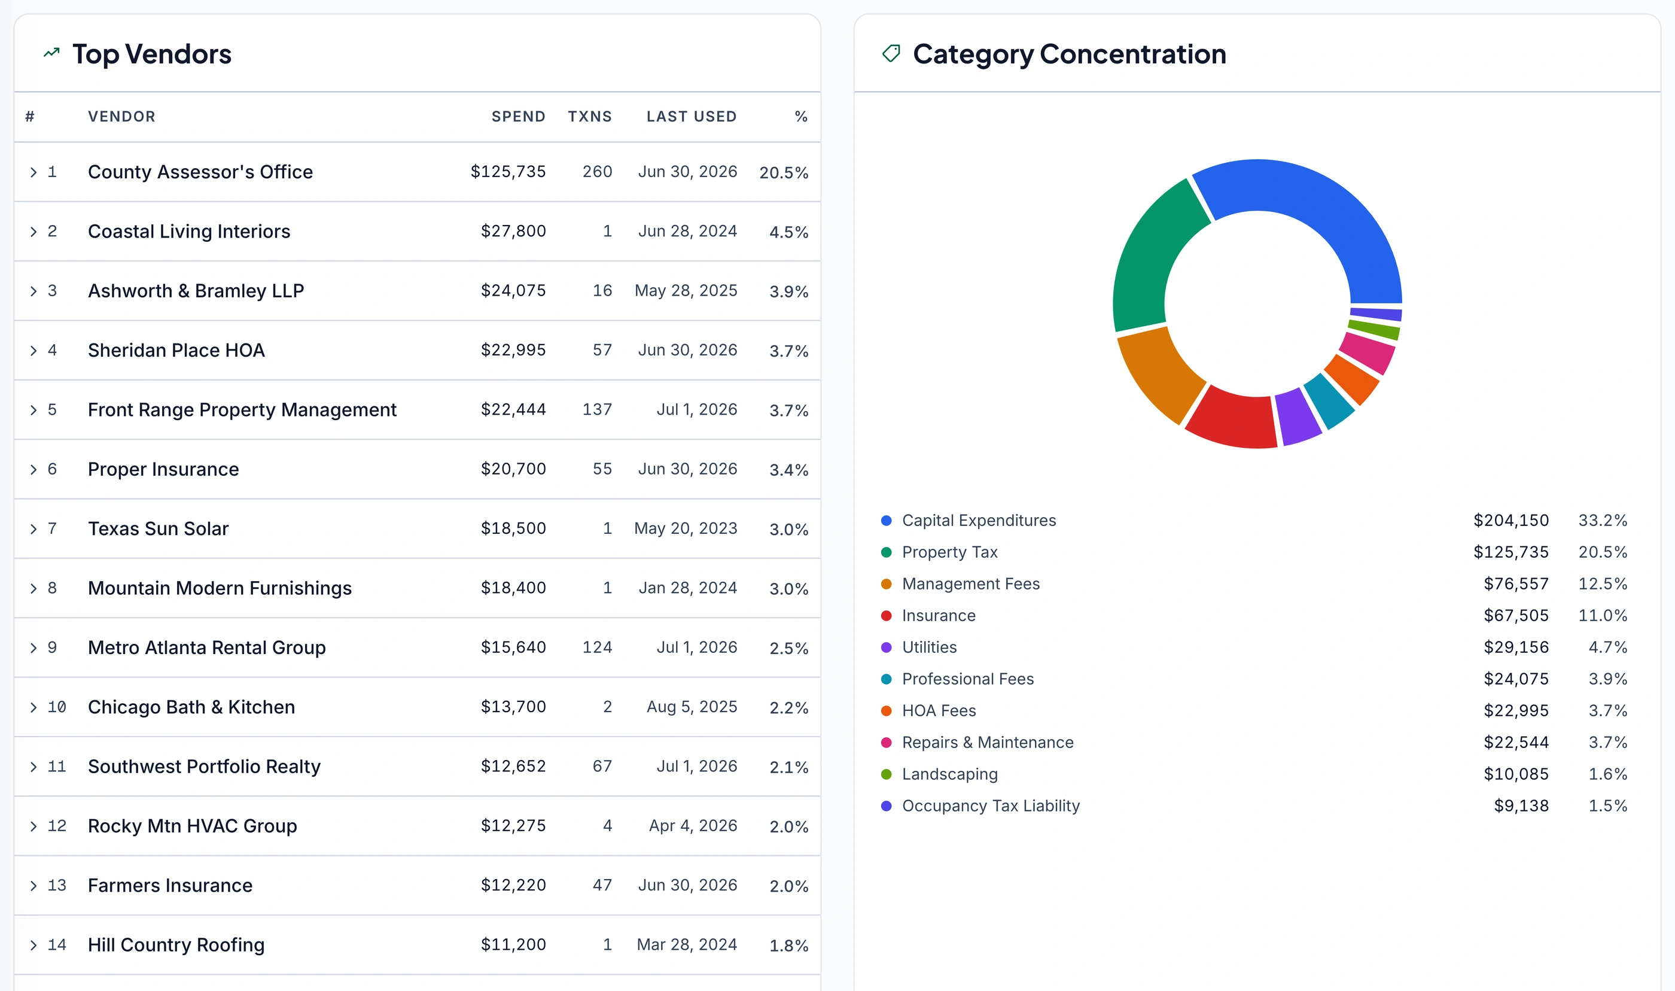
Task: Click the green Landscaping legend dot
Action: tap(886, 774)
